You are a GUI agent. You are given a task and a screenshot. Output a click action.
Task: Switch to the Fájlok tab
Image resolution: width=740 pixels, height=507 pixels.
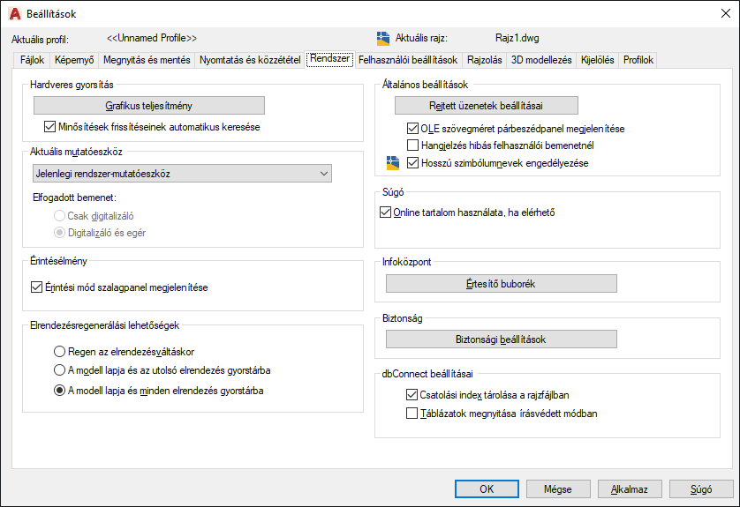[32, 60]
